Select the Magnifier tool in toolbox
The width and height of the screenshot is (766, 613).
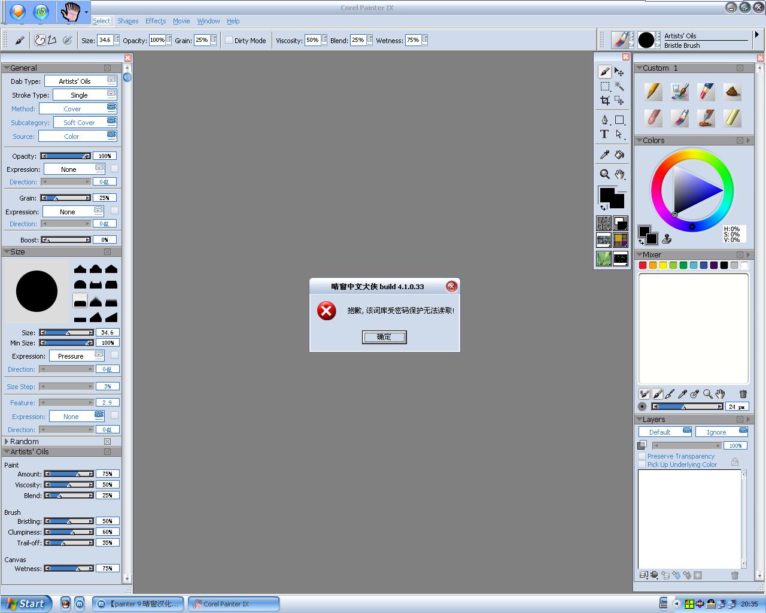pos(604,174)
